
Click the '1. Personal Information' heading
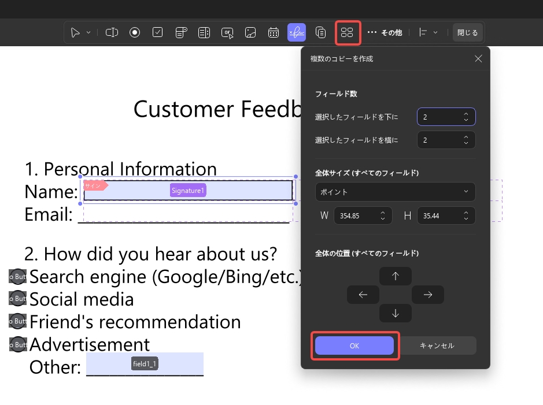click(x=120, y=169)
